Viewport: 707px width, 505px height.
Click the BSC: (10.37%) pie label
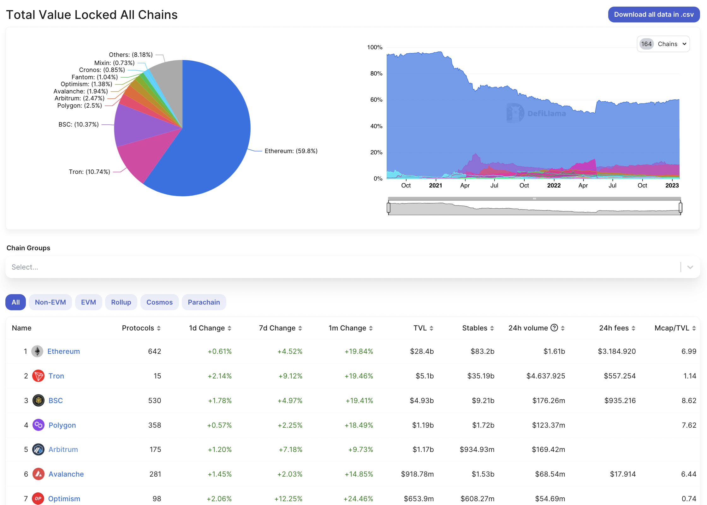tap(79, 124)
